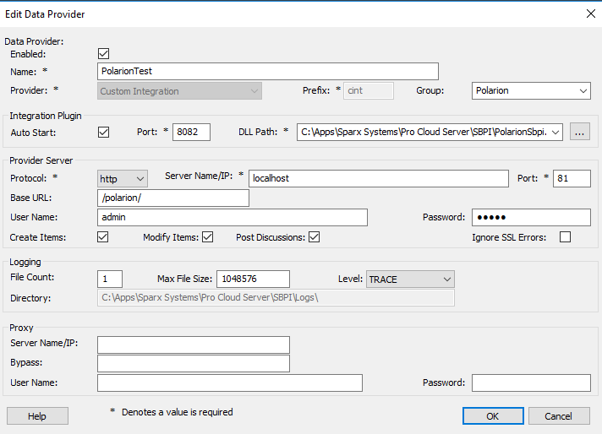Screen dimensions: 602x434
Task: Click the Prefix field containing cint
Action: tap(368, 91)
